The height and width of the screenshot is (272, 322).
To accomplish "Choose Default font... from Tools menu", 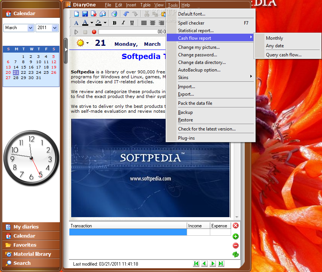I will (211, 14).
